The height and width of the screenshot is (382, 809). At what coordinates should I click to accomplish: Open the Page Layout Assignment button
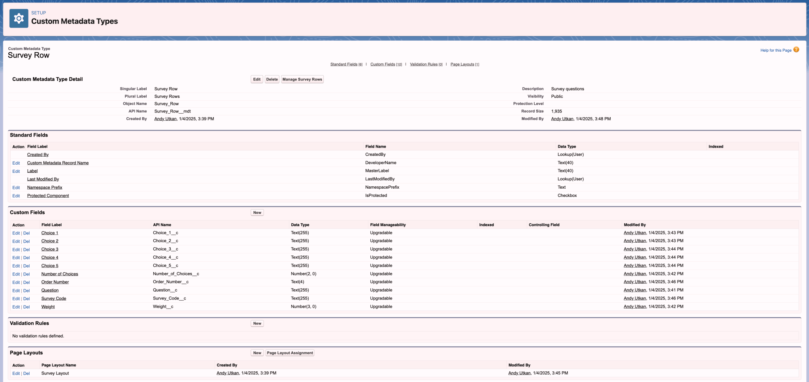tap(290, 352)
